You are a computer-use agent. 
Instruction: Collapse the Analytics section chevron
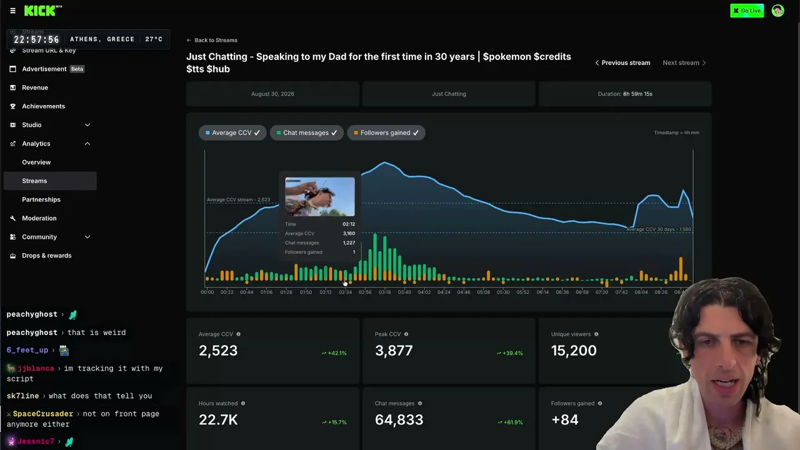coord(87,144)
